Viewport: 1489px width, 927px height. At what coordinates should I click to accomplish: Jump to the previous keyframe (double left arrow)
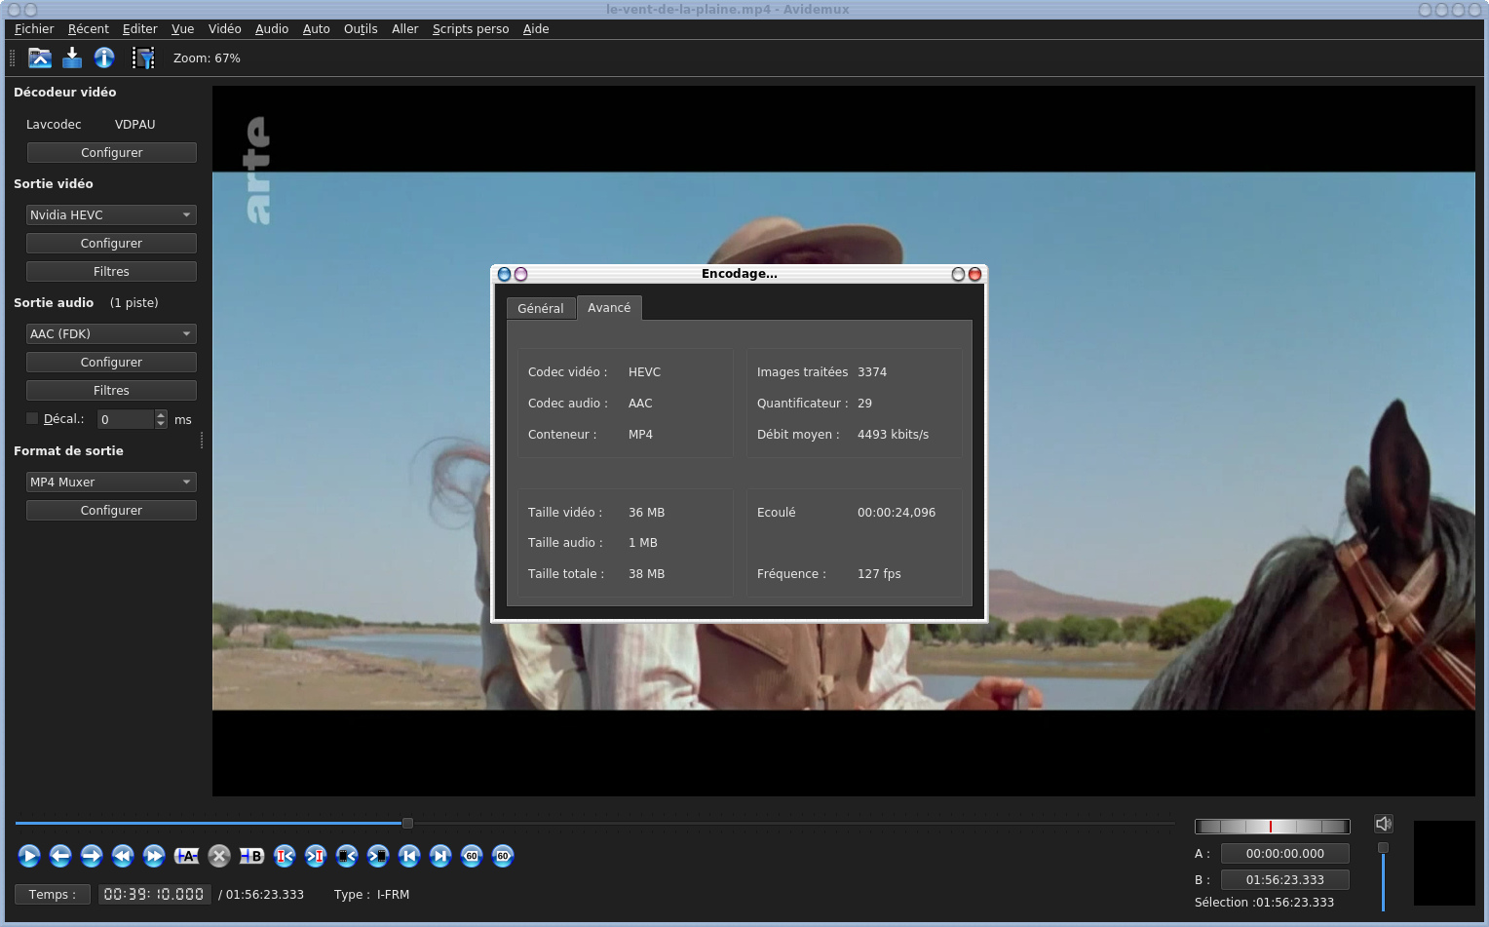click(x=123, y=856)
